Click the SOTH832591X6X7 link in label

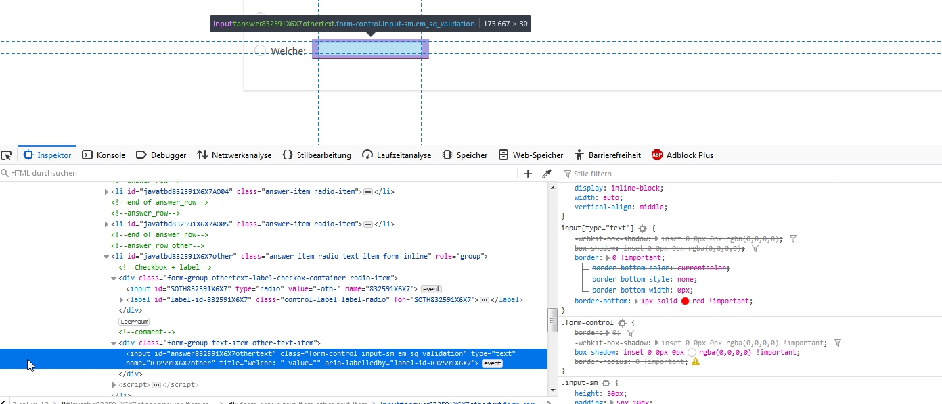pos(442,300)
